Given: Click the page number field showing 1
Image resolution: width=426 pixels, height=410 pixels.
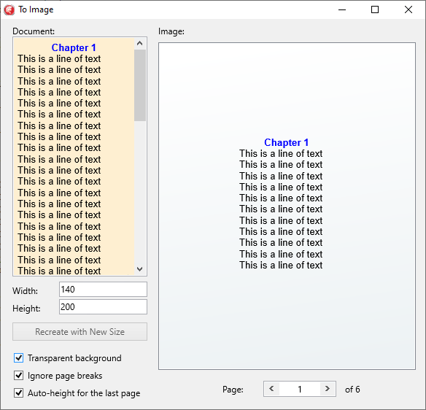Looking at the screenshot, I should click(300, 389).
